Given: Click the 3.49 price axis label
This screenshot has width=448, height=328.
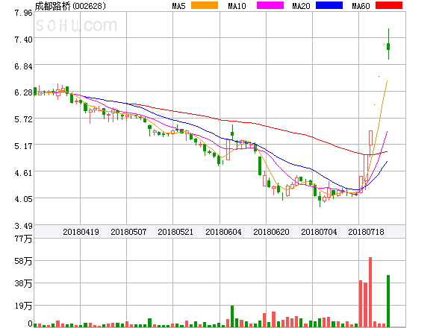Looking at the screenshot, I should pyautogui.click(x=23, y=226).
